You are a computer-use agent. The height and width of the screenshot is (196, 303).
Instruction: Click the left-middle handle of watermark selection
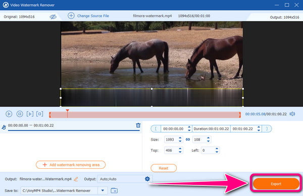[x=61, y=98]
